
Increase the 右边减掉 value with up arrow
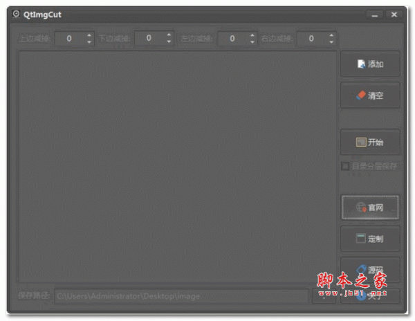pyautogui.click(x=331, y=35)
